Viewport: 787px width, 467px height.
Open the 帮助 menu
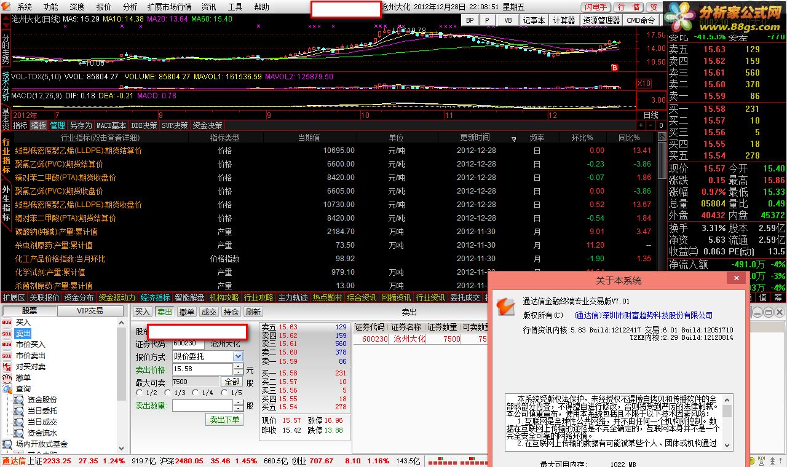point(261,7)
